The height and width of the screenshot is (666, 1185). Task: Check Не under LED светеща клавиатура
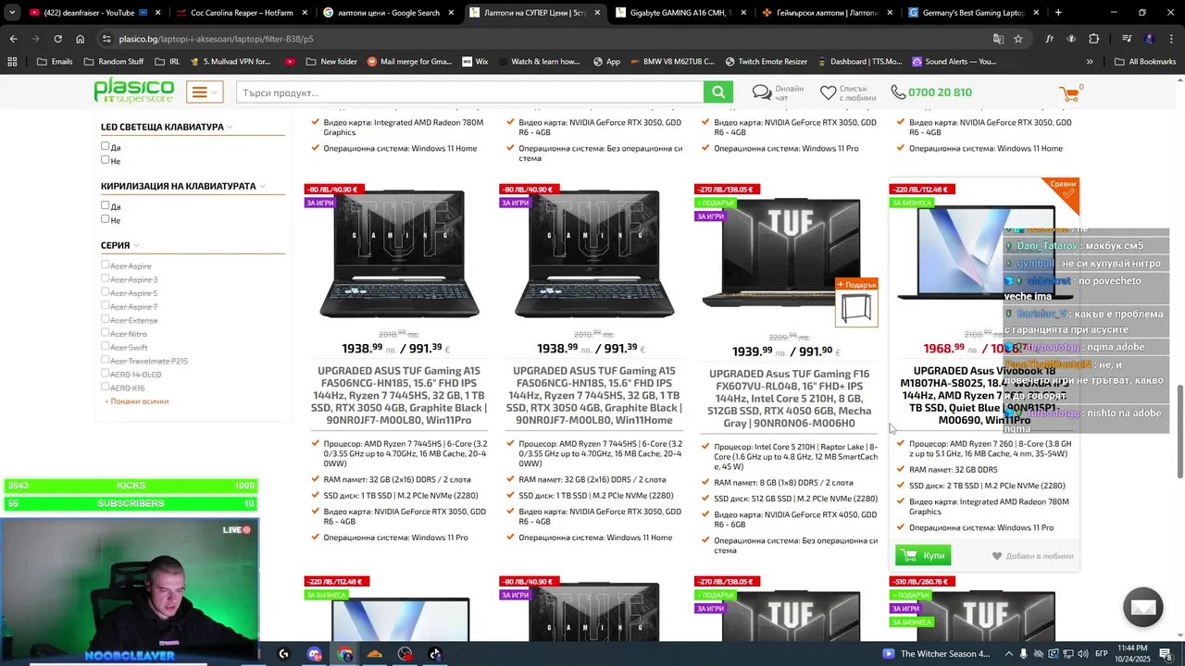[x=106, y=160]
